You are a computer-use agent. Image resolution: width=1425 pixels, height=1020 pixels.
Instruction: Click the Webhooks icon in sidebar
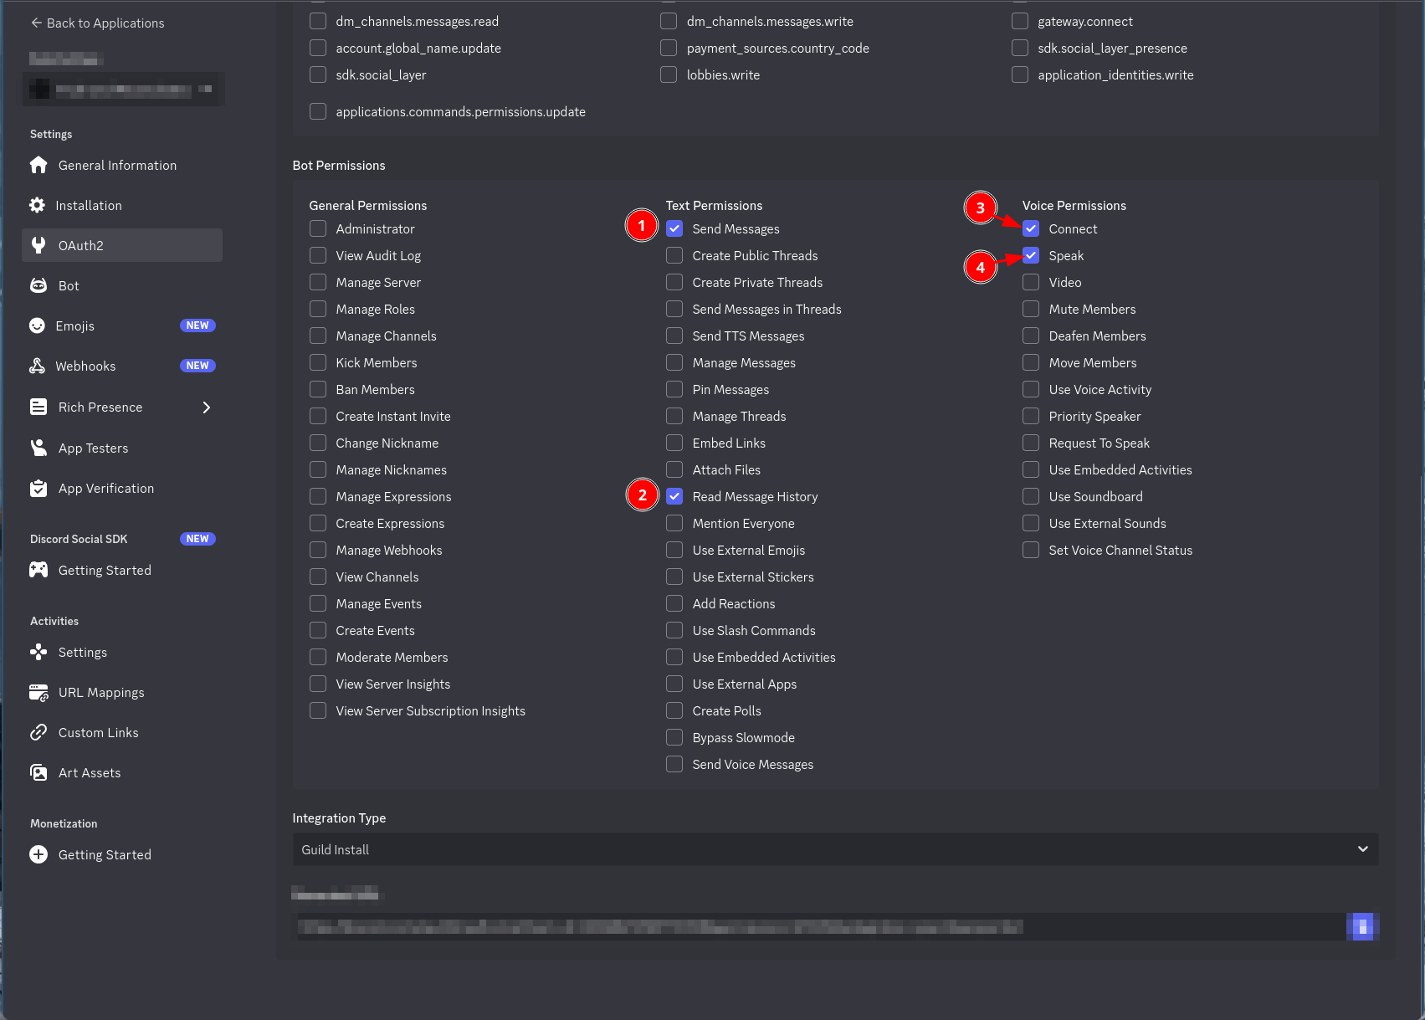tap(37, 366)
